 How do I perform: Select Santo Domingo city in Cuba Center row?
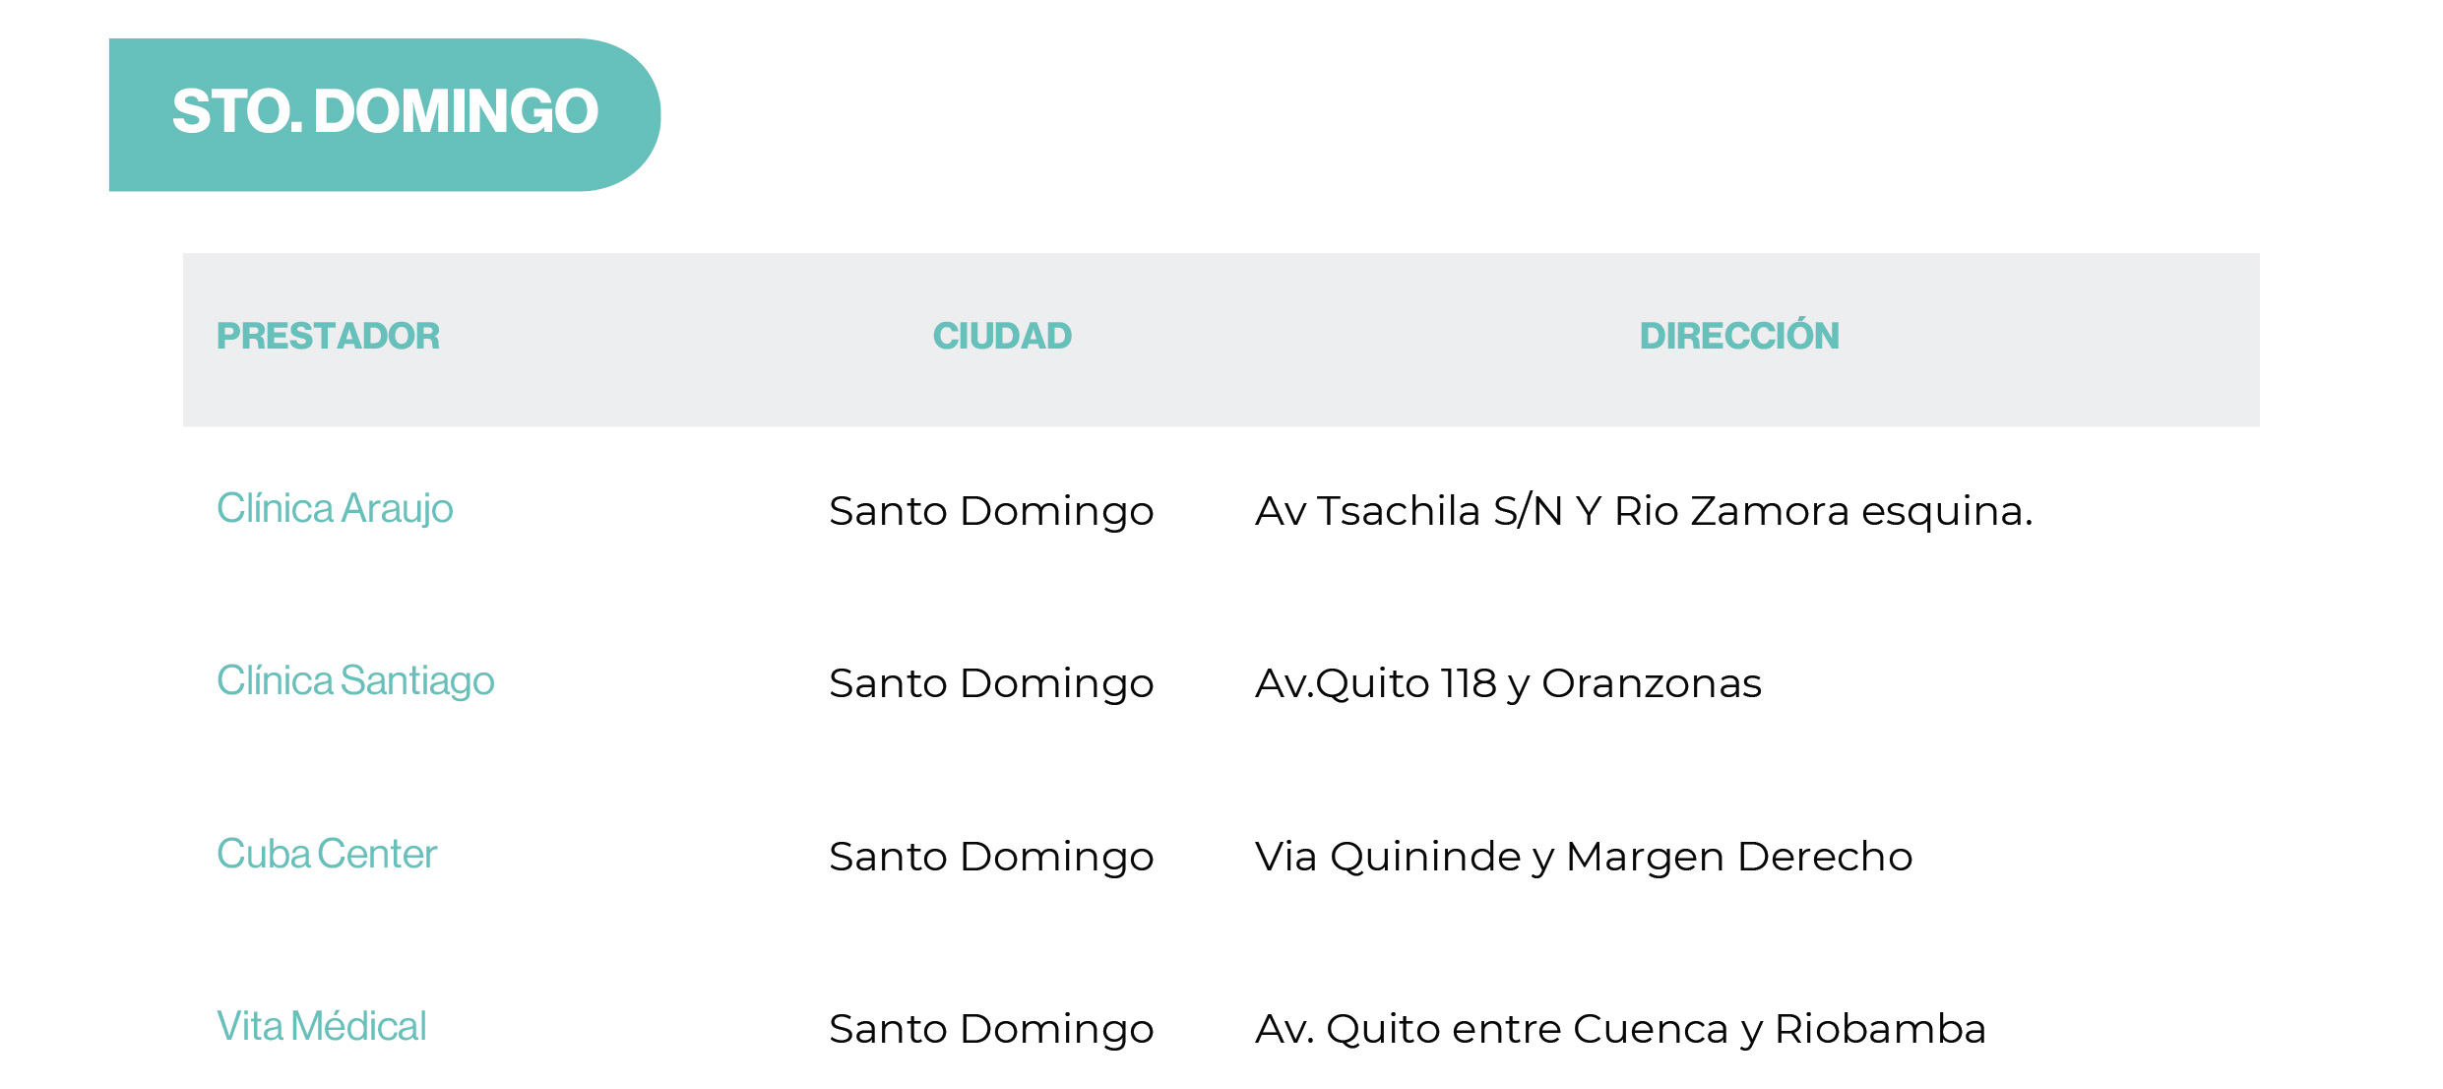[x=991, y=858]
